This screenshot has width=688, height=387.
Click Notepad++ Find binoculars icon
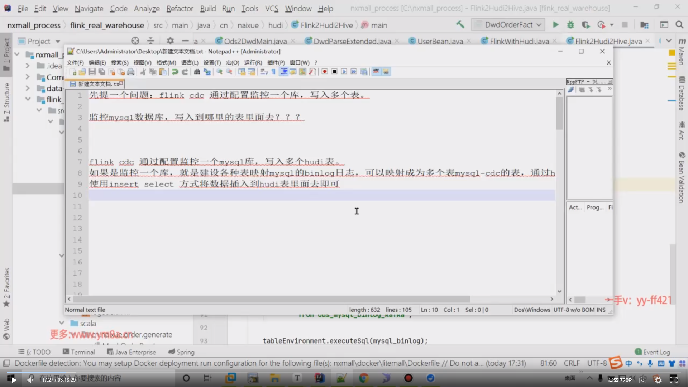tap(197, 72)
